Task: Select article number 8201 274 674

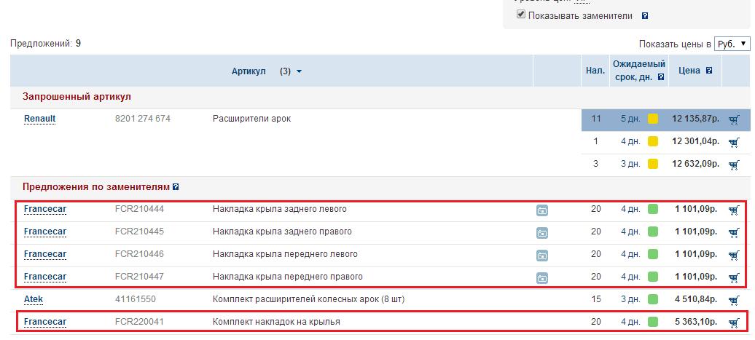Action: click(143, 119)
